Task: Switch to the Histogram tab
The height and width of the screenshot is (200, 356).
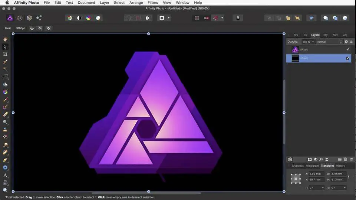Action: click(312, 166)
